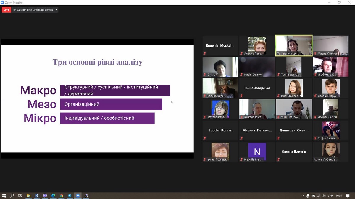355x199 pixels.
Task: Select Tamara Martsen's highlighted video tile
Action: [x=294, y=45]
